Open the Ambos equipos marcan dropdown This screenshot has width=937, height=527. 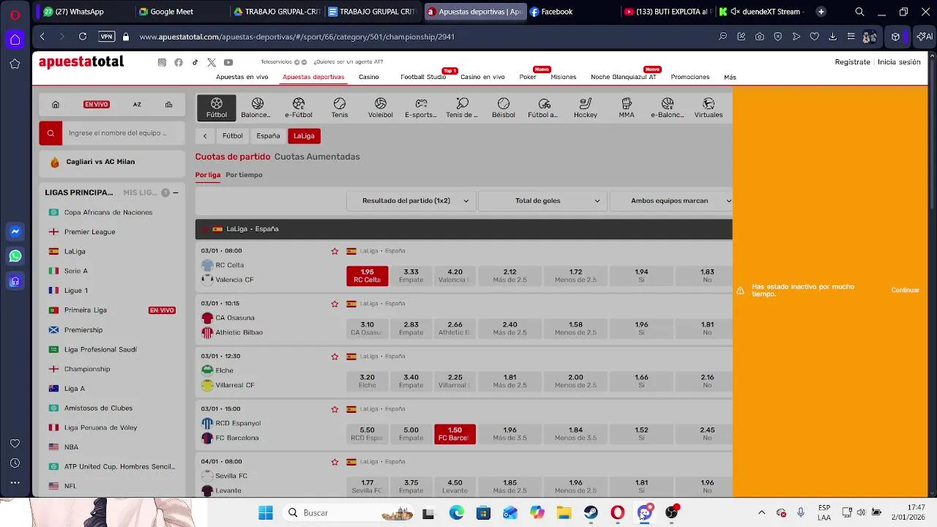point(671,201)
